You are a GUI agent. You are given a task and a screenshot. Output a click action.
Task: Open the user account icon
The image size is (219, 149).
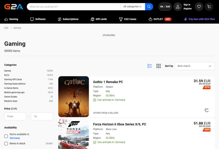178,7
